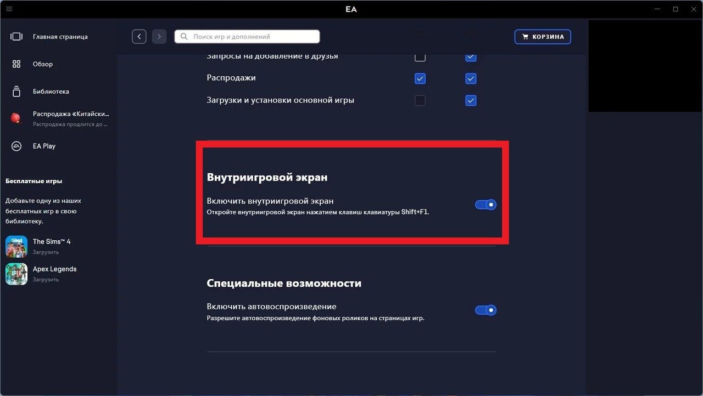Viewport: 703px width, 396px height.
Task: Focus the Поиск игр и дополнений search field
Action: click(247, 37)
